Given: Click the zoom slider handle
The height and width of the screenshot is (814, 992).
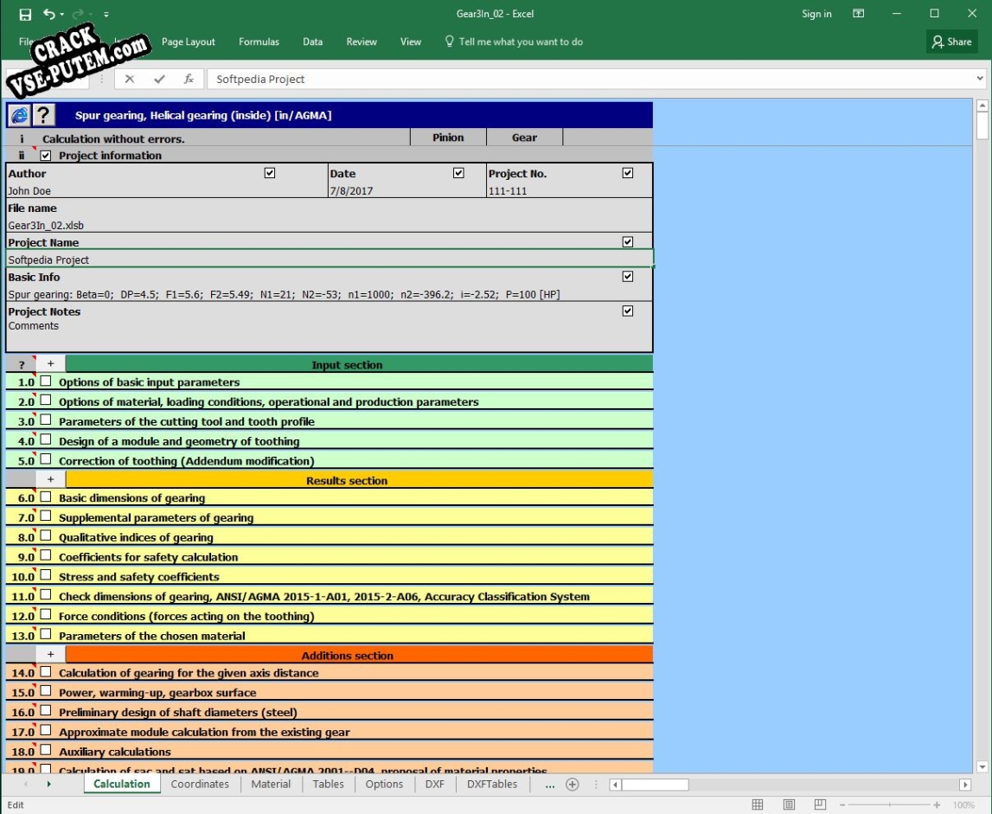Looking at the screenshot, I should [x=889, y=805].
